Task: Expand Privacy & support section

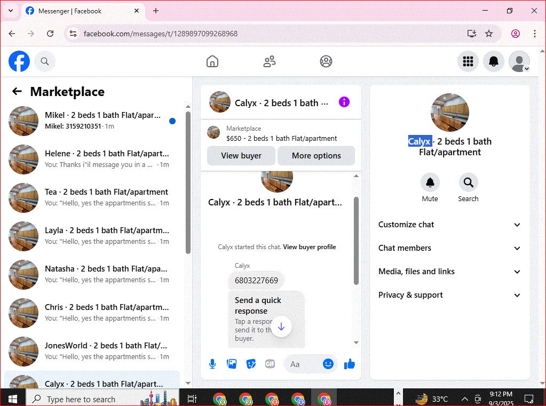Action: (x=449, y=295)
